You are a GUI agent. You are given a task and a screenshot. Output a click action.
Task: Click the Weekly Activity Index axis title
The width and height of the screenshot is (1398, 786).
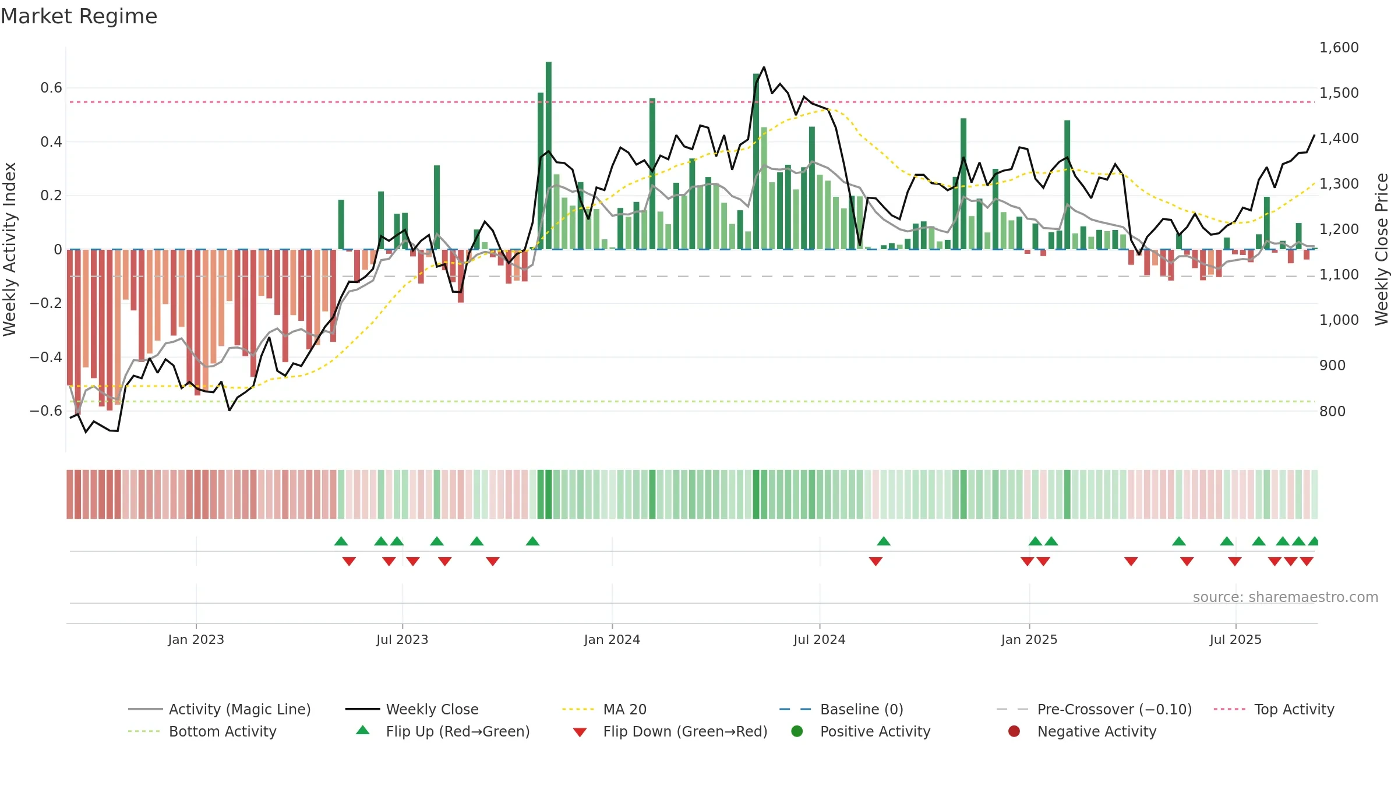[9, 249]
